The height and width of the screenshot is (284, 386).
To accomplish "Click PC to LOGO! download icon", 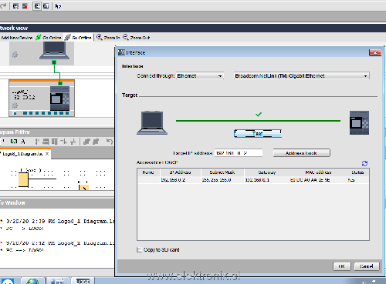I will coord(37,6).
